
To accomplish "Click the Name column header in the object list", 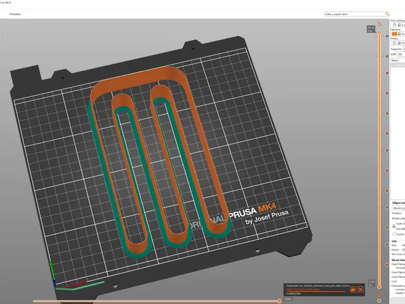I will (x=397, y=60).
